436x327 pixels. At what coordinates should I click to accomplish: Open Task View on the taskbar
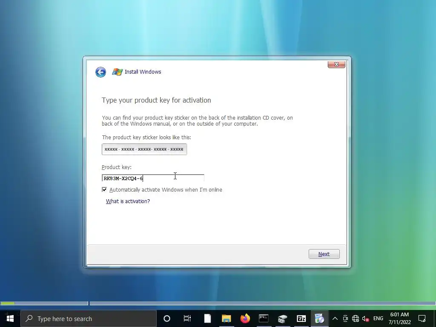(187, 318)
